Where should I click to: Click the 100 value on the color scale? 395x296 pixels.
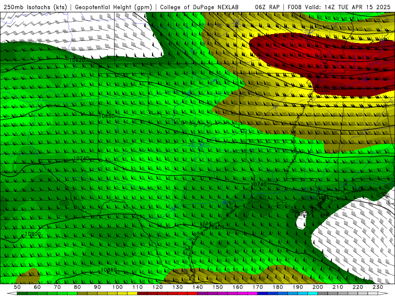[x=118, y=287]
